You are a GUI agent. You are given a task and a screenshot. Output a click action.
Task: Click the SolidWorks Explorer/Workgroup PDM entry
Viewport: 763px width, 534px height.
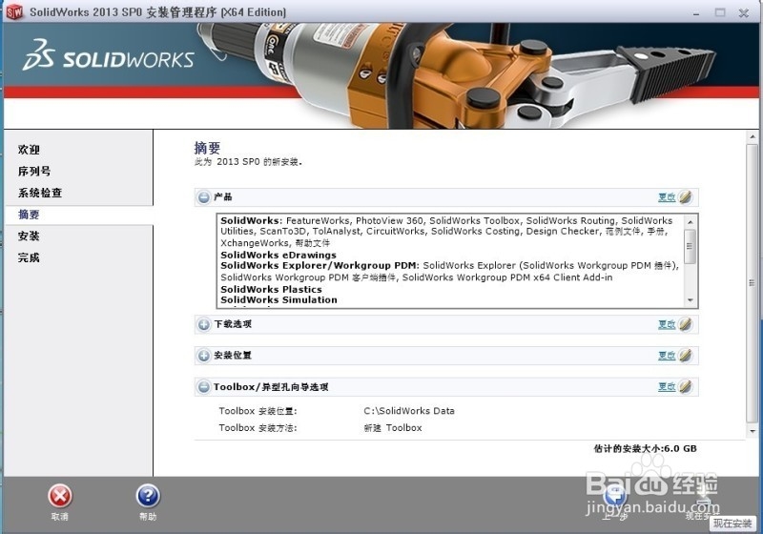320,265
